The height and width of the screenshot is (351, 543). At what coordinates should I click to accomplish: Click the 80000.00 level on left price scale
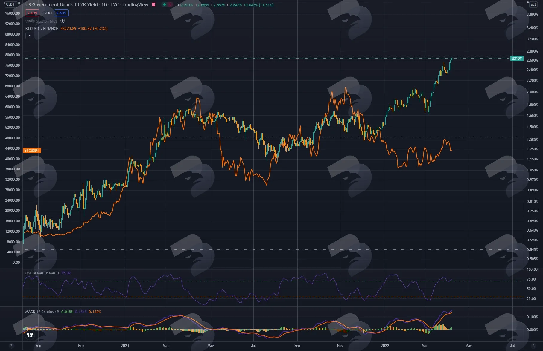(x=13, y=55)
